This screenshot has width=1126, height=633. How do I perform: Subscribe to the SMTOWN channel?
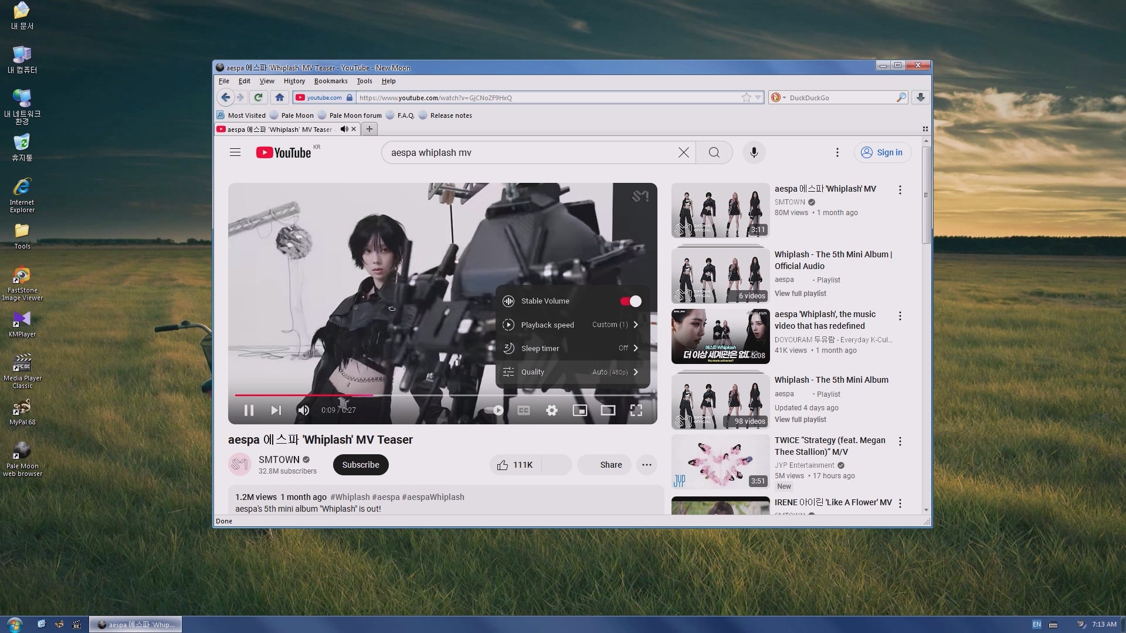[x=361, y=465]
